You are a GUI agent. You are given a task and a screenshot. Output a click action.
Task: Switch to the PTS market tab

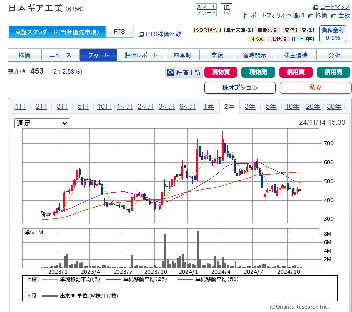point(119,32)
